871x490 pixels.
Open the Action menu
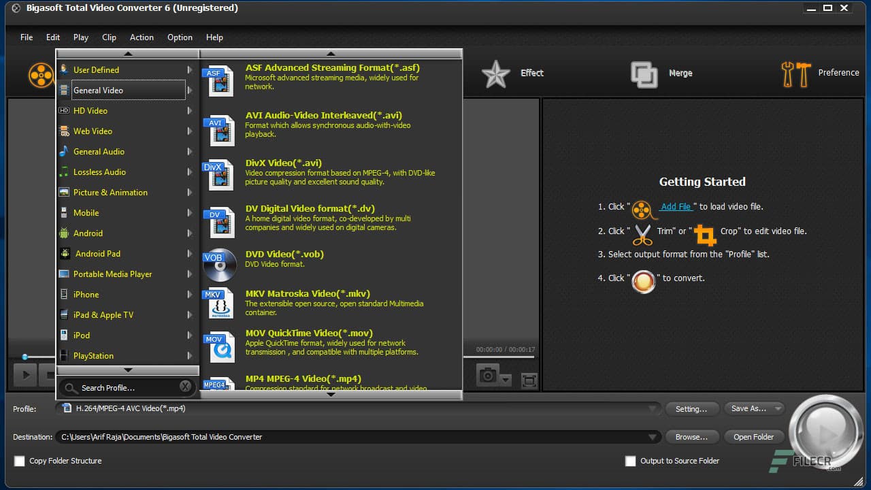(142, 37)
